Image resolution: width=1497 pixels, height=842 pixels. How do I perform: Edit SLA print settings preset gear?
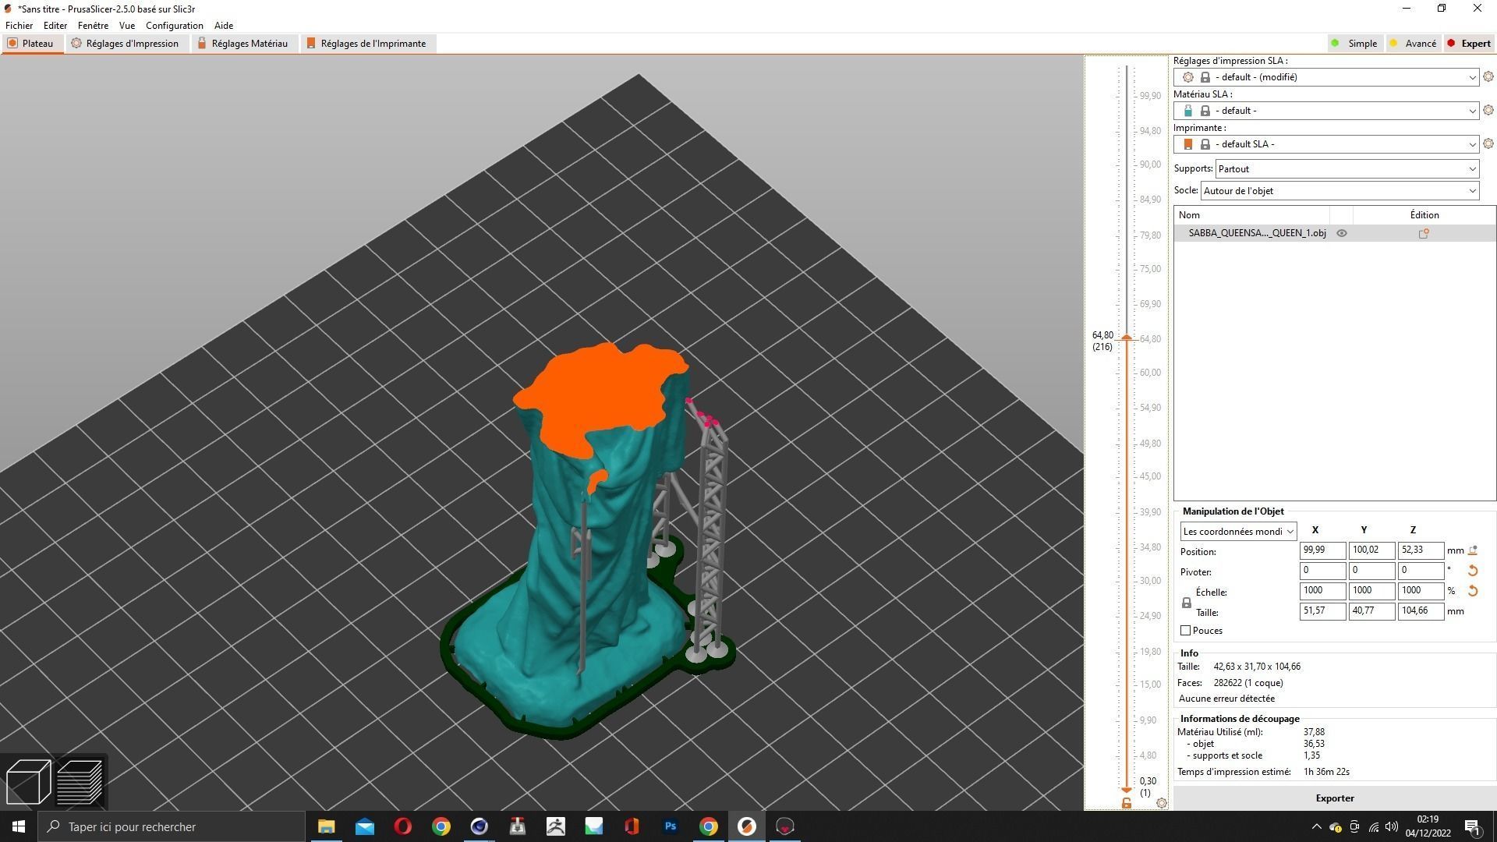point(1488,76)
